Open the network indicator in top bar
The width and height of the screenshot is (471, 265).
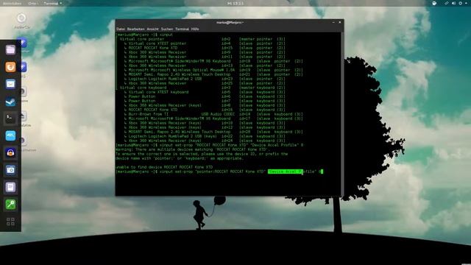click(447, 3)
